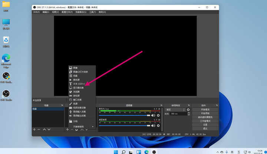267x154 pixels.
Task: Click 启动虚拟摄像机 (Start Virtual Camera)
Action: coord(205,117)
